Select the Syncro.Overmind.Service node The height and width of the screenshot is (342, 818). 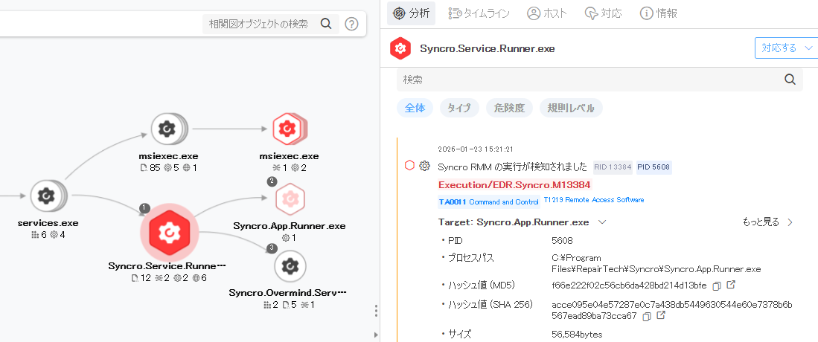(290, 265)
